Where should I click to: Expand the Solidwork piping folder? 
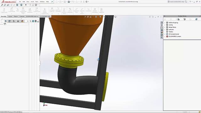[165, 23]
